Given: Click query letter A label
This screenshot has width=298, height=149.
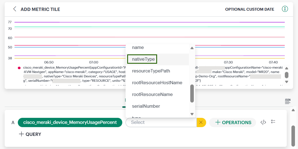Looking at the screenshot, I should (x=13, y=123).
